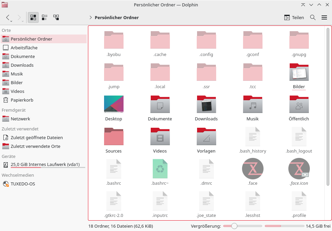Select the .face.icon symlink file

pyautogui.click(x=299, y=169)
